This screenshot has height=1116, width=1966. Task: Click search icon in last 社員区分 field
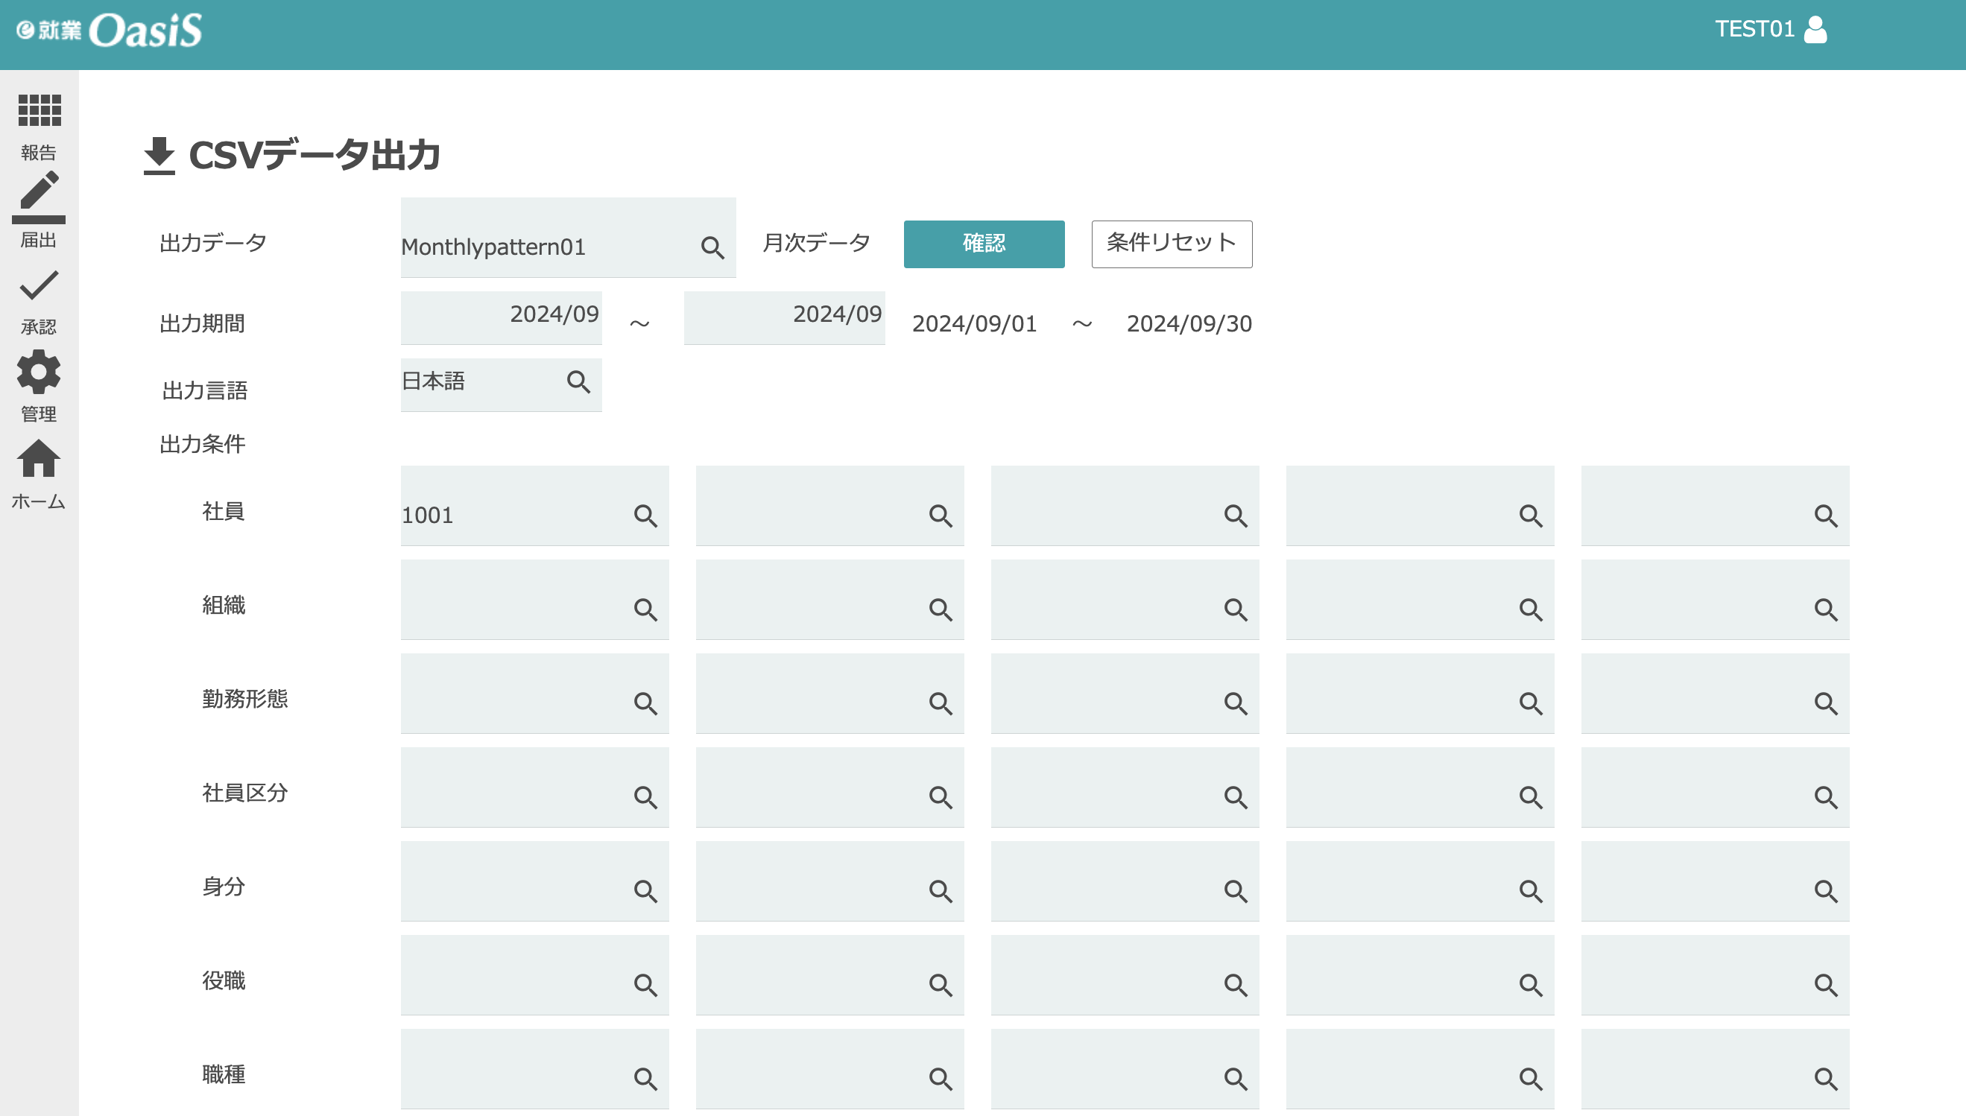click(1826, 797)
